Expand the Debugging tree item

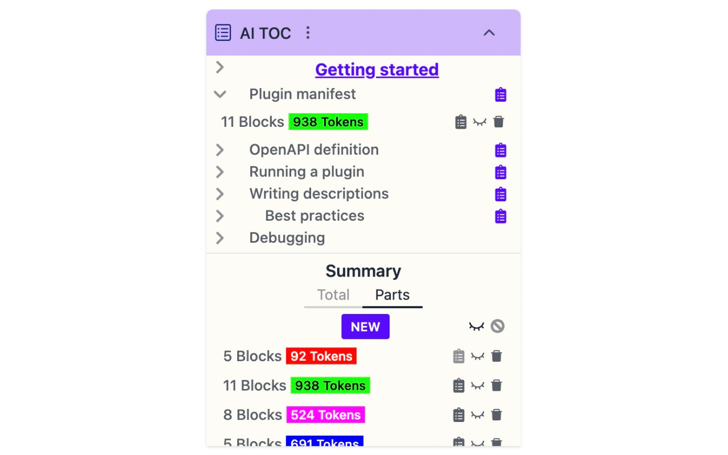click(x=220, y=238)
